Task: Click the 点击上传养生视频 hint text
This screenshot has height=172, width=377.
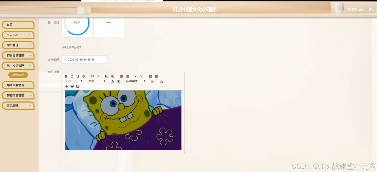Action: [71, 47]
